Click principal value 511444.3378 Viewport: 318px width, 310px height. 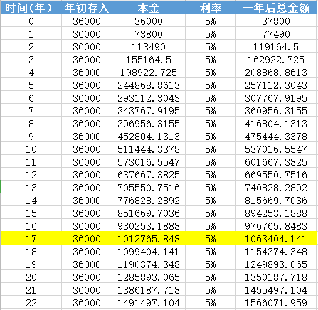[149, 149]
